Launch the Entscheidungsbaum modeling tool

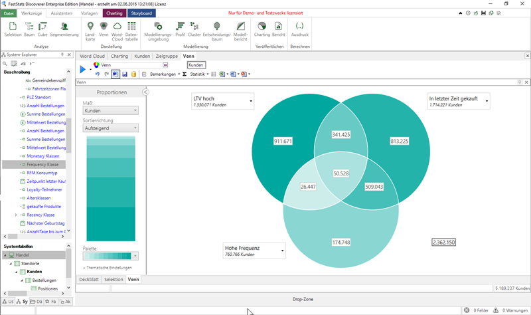coord(216,29)
